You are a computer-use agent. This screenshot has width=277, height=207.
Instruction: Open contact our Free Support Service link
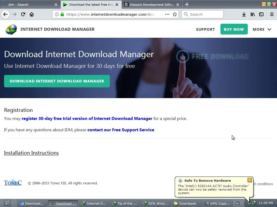coord(121,130)
